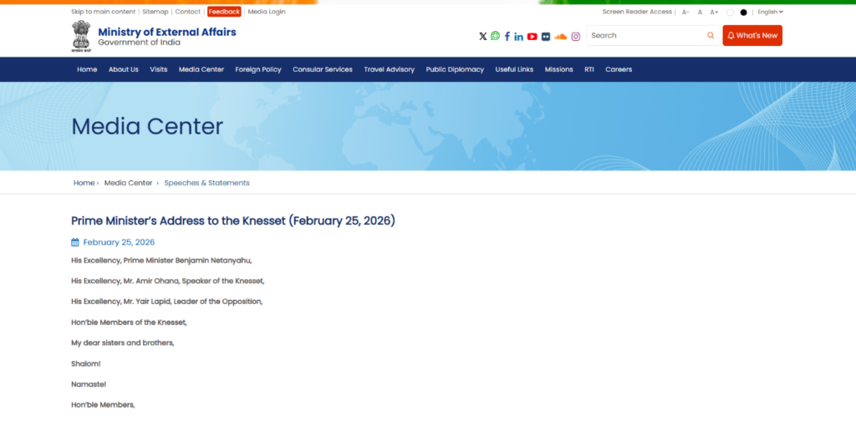Click the WhatsApp icon in header

pos(495,36)
